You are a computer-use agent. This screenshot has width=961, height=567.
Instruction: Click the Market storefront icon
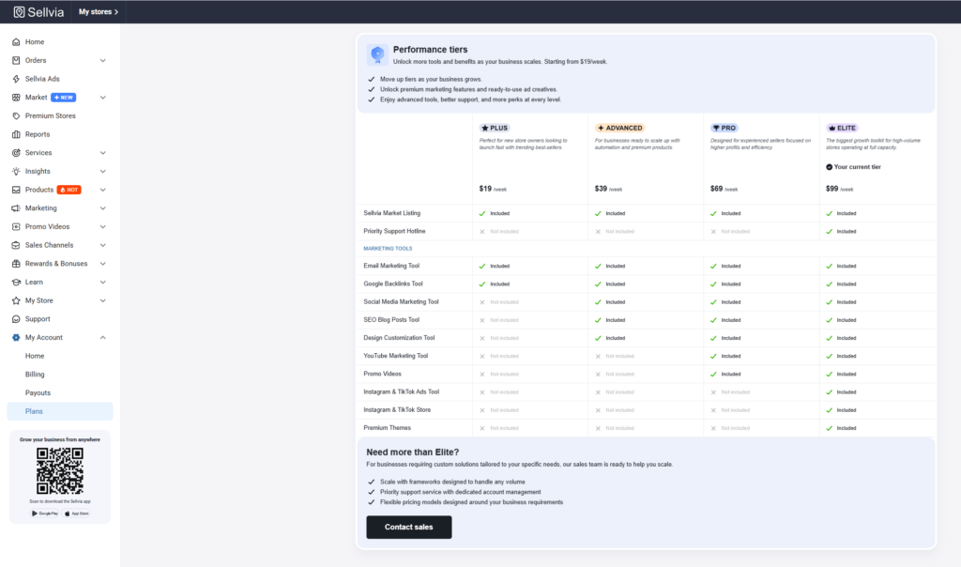pos(16,97)
